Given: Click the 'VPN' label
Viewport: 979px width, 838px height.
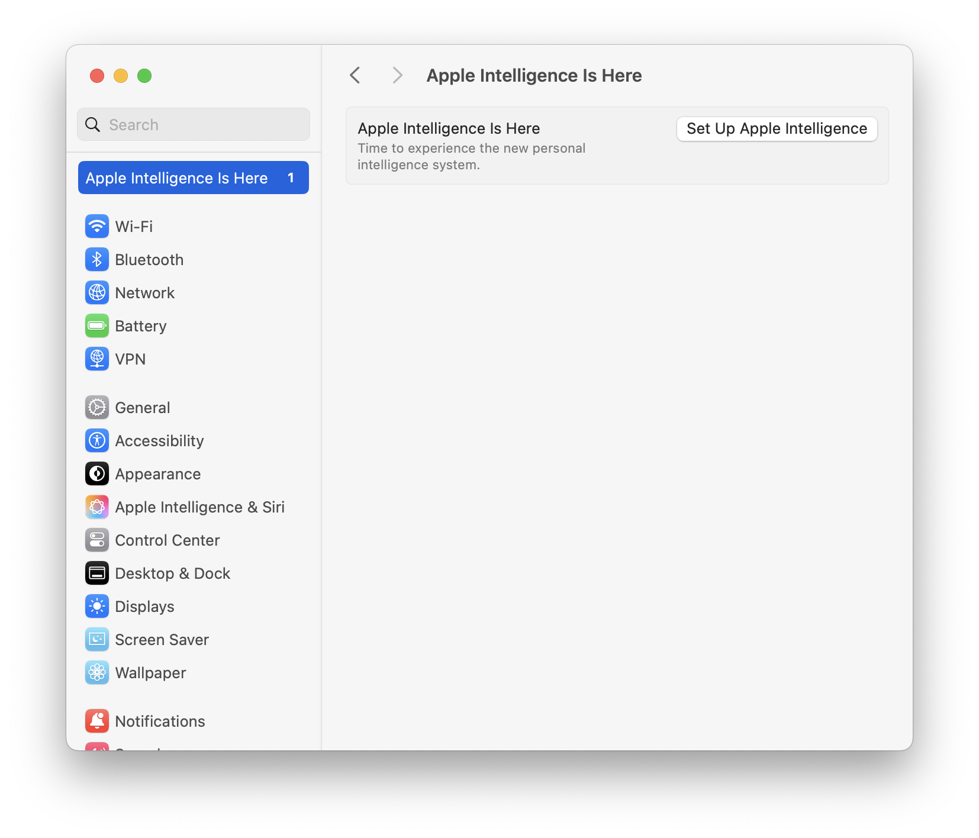Looking at the screenshot, I should tap(130, 359).
